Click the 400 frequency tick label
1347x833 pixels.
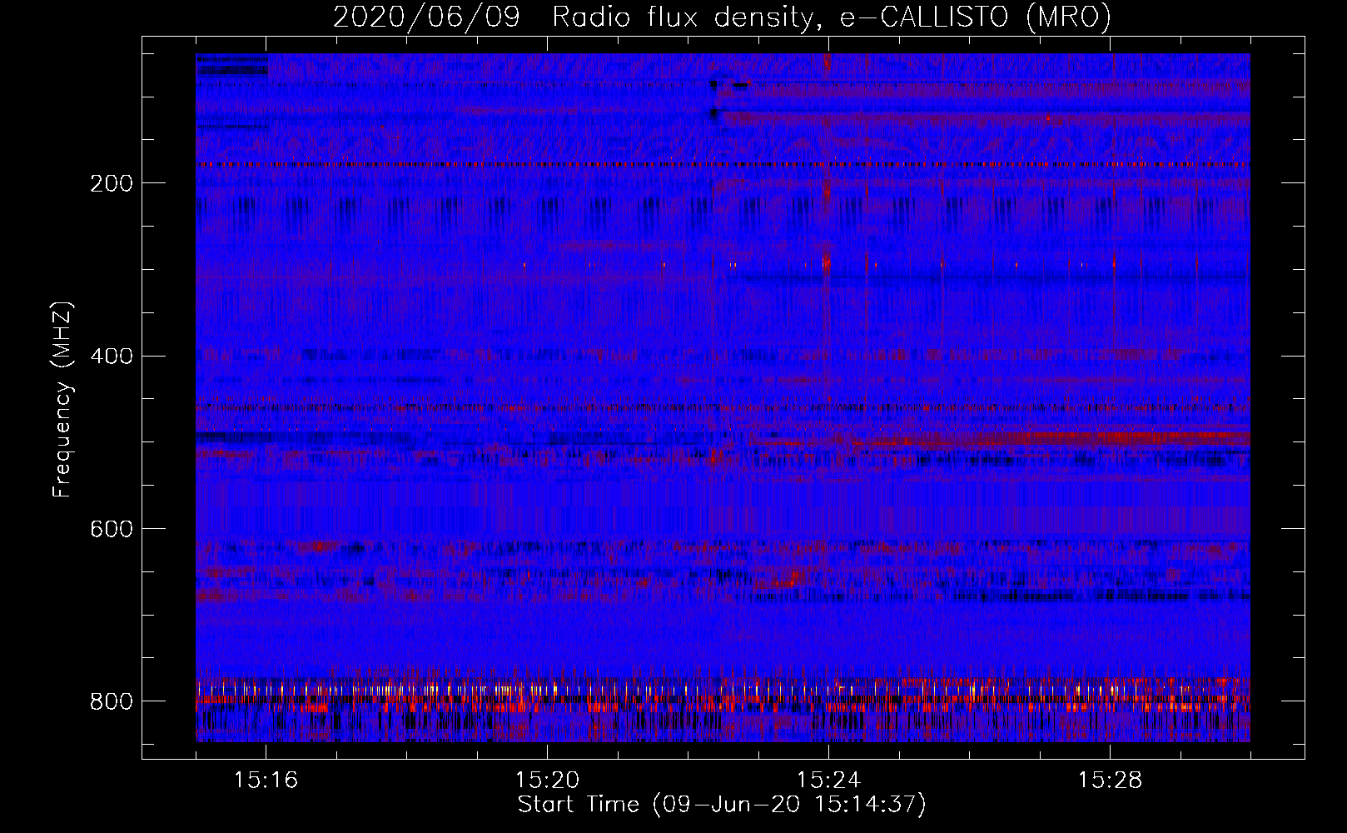[x=112, y=357]
